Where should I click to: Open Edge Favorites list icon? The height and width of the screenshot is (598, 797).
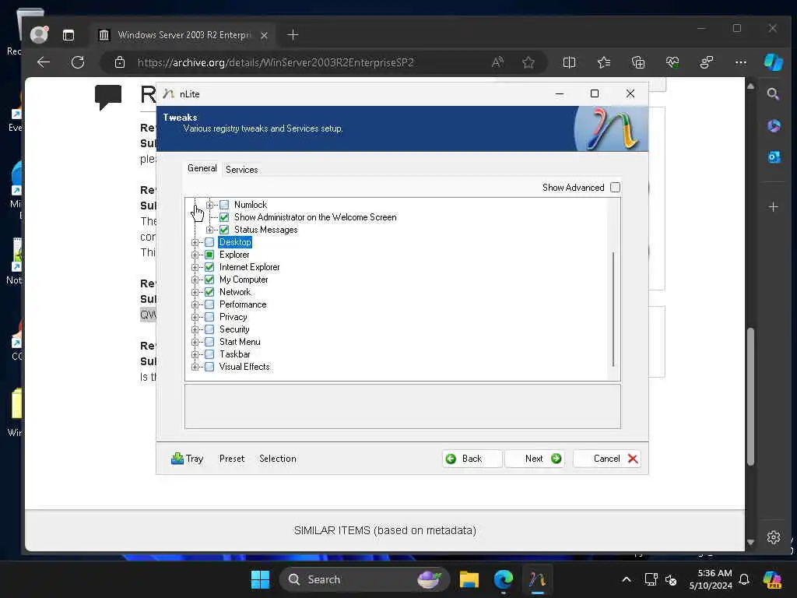604,62
